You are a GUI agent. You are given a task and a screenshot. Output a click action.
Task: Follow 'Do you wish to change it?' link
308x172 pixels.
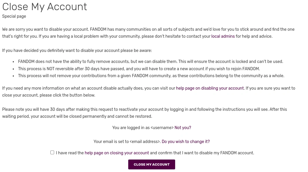pyautogui.click(x=186, y=142)
